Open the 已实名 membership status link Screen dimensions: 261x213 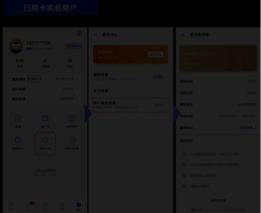tap(50, 49)
